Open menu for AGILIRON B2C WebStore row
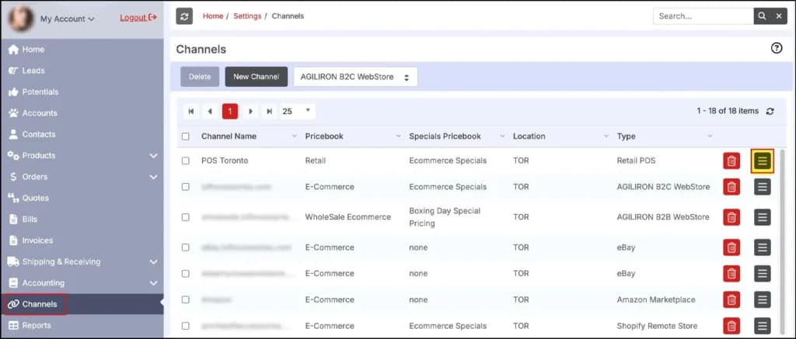 (x=762, y=187)
